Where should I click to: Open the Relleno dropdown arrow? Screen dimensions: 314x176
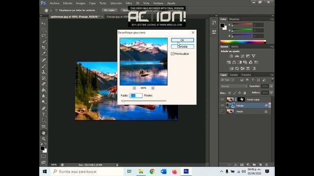point(271,93)
